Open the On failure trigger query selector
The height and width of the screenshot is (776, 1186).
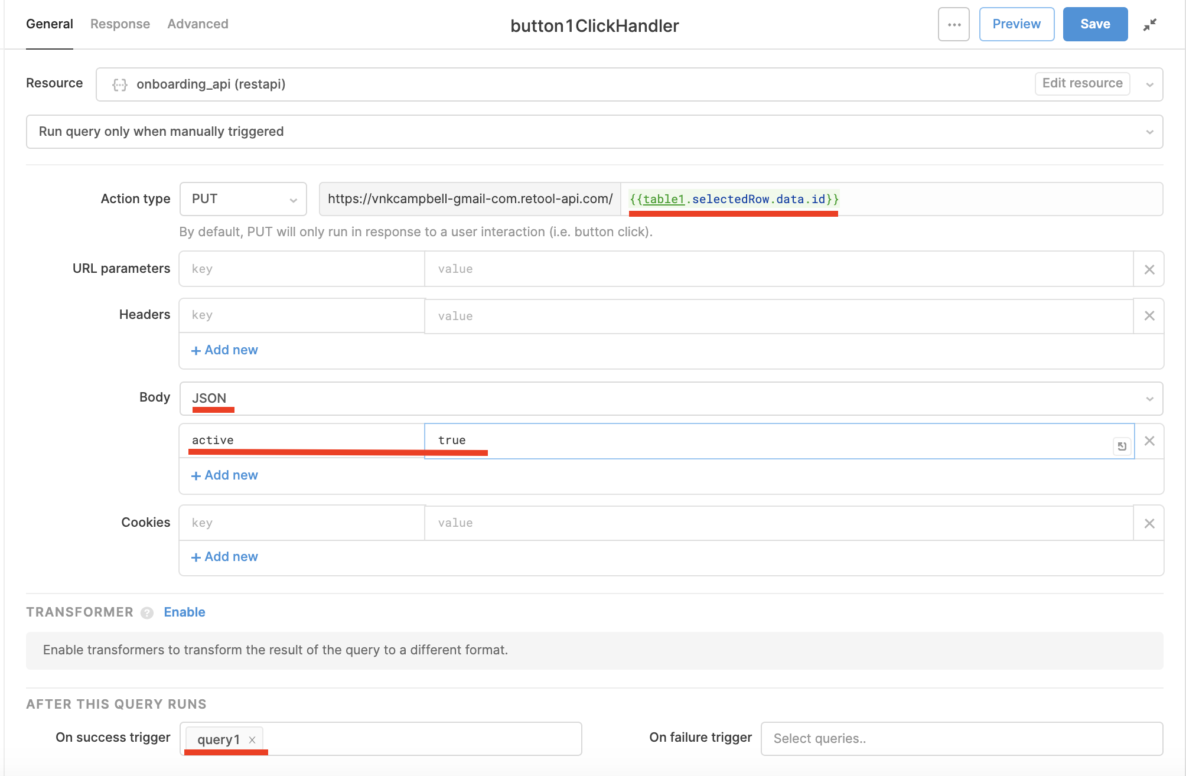[x=962, y=738]
